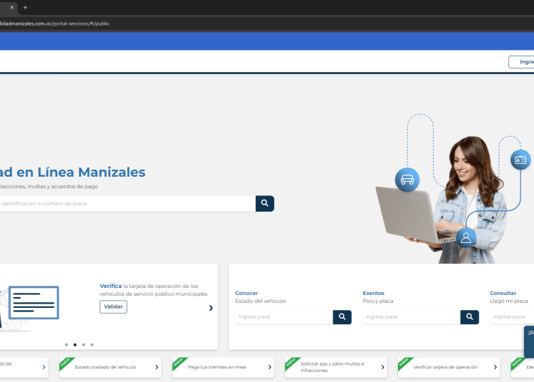Search the Pico y placa exemption

tap(470, 317)
